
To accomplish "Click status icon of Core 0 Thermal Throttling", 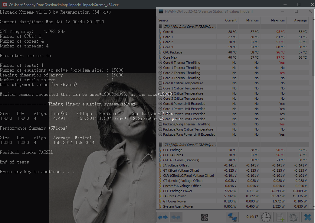I will click(160, 63).
